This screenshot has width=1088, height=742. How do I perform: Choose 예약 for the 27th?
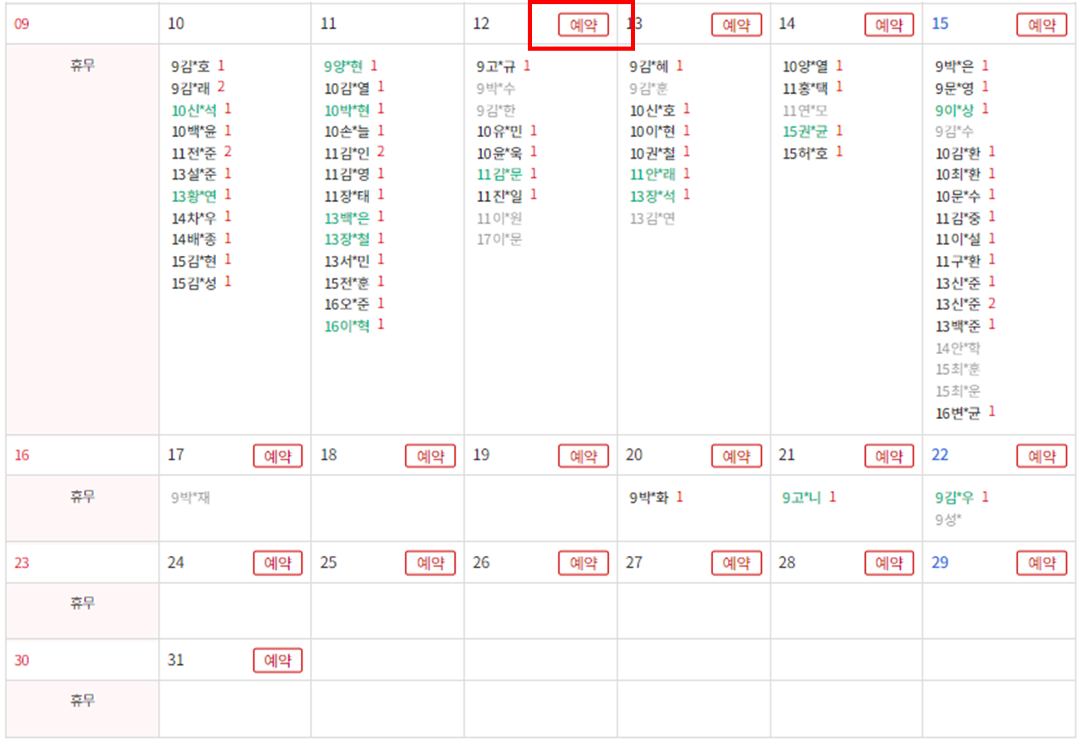point(736,563)
